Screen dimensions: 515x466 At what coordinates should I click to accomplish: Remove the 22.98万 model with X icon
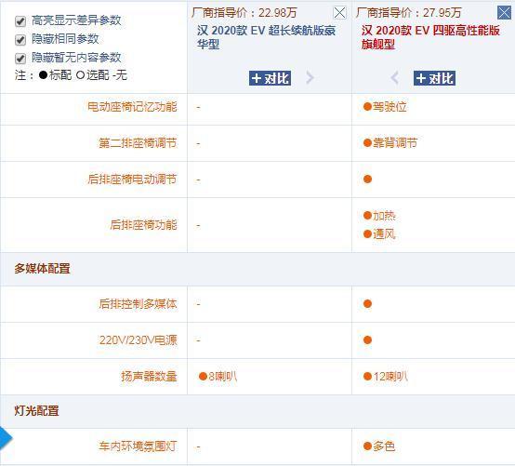coord(339,13)
